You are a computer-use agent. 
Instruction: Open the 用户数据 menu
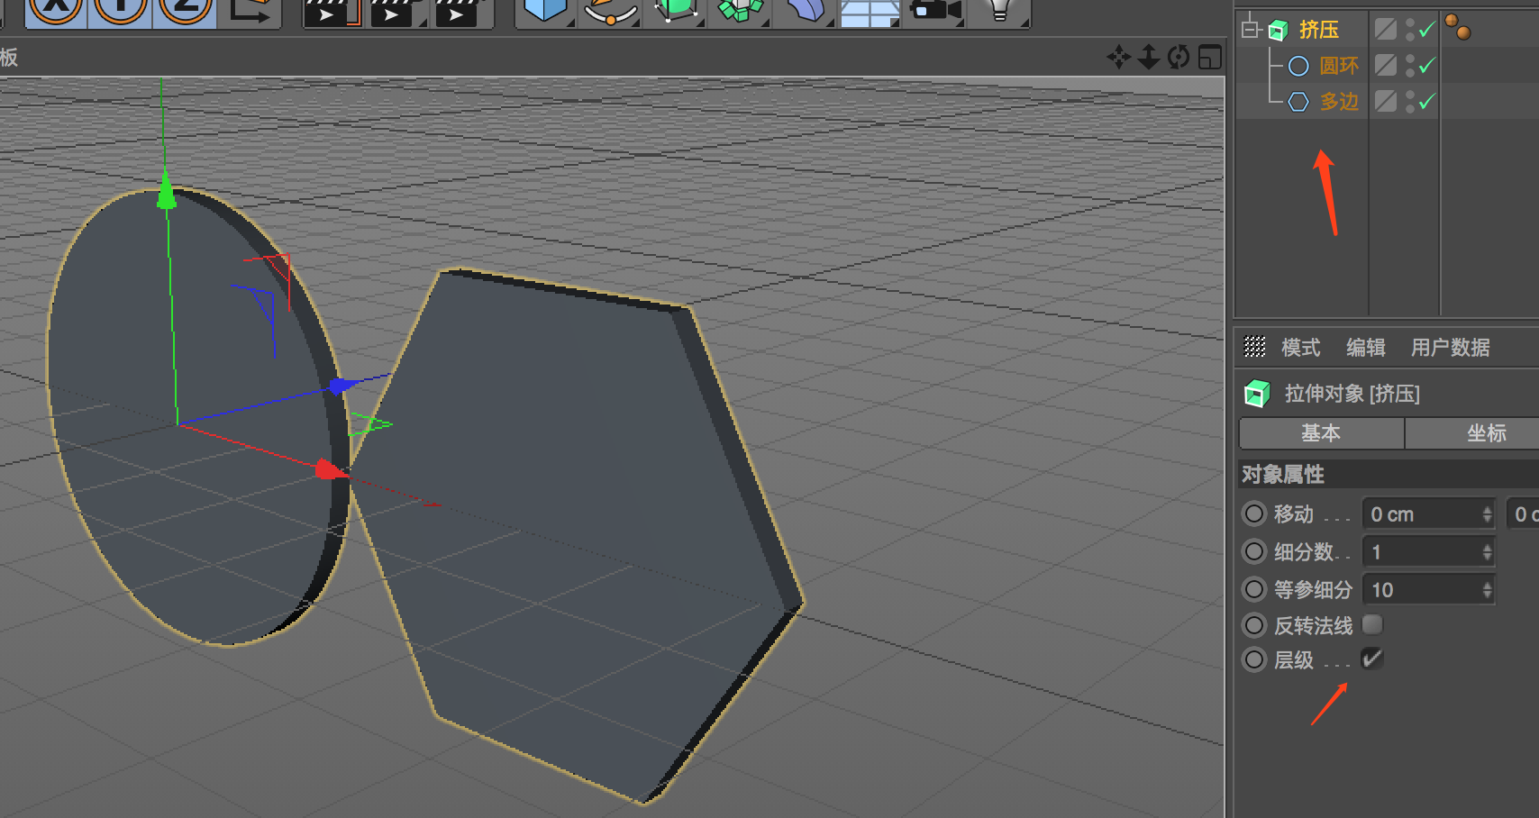(x=1451, y=347)
